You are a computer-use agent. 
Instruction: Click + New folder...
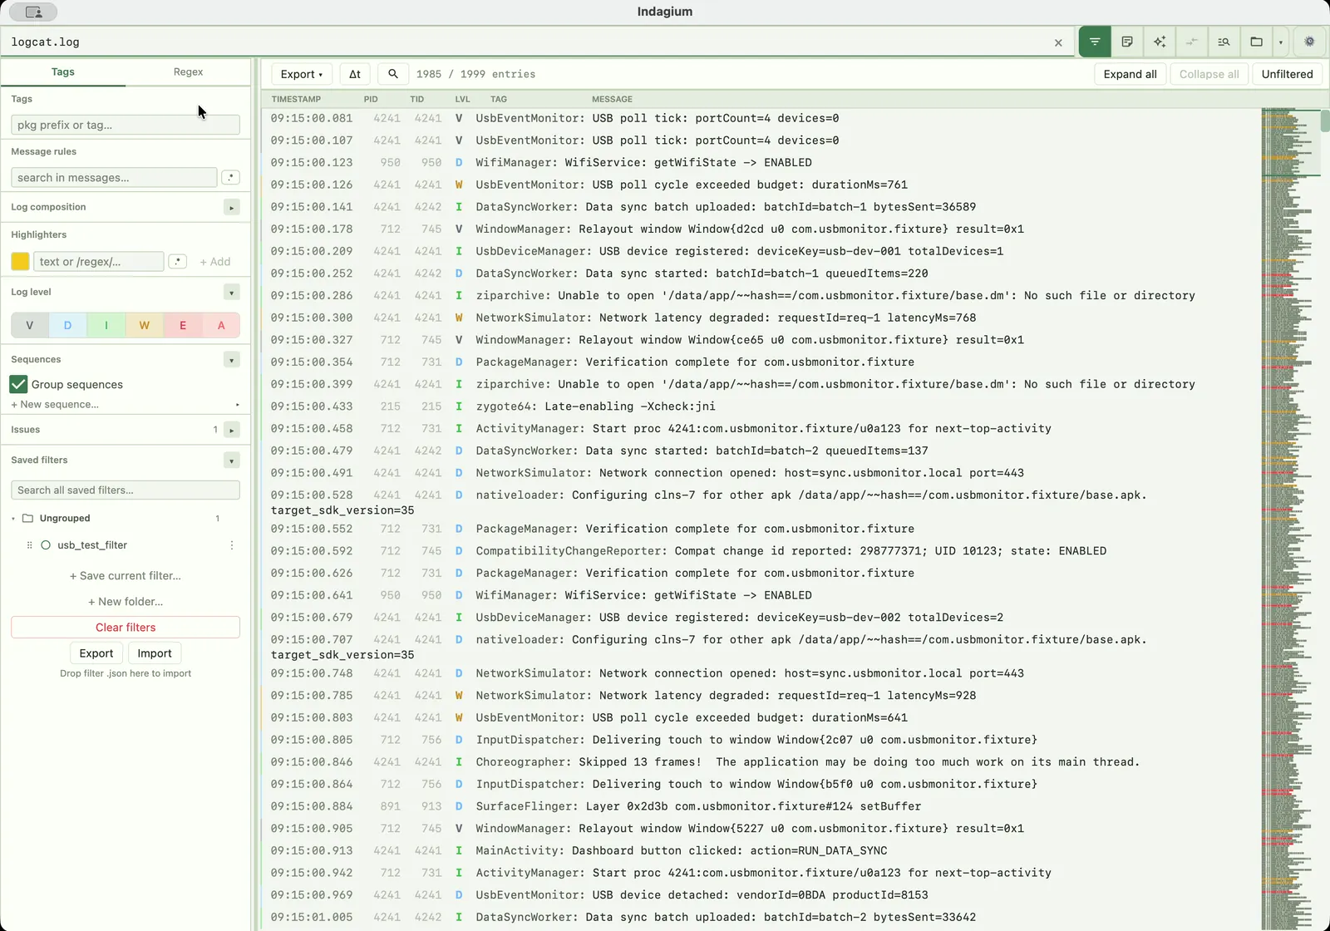click(126, 601)
